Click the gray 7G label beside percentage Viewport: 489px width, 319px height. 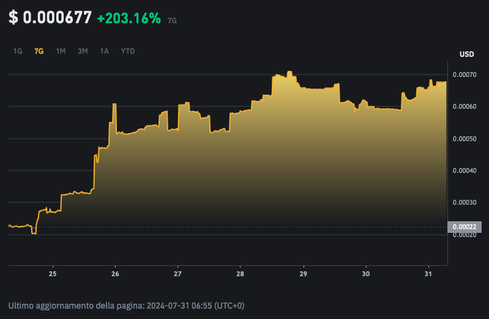(172, 20)
